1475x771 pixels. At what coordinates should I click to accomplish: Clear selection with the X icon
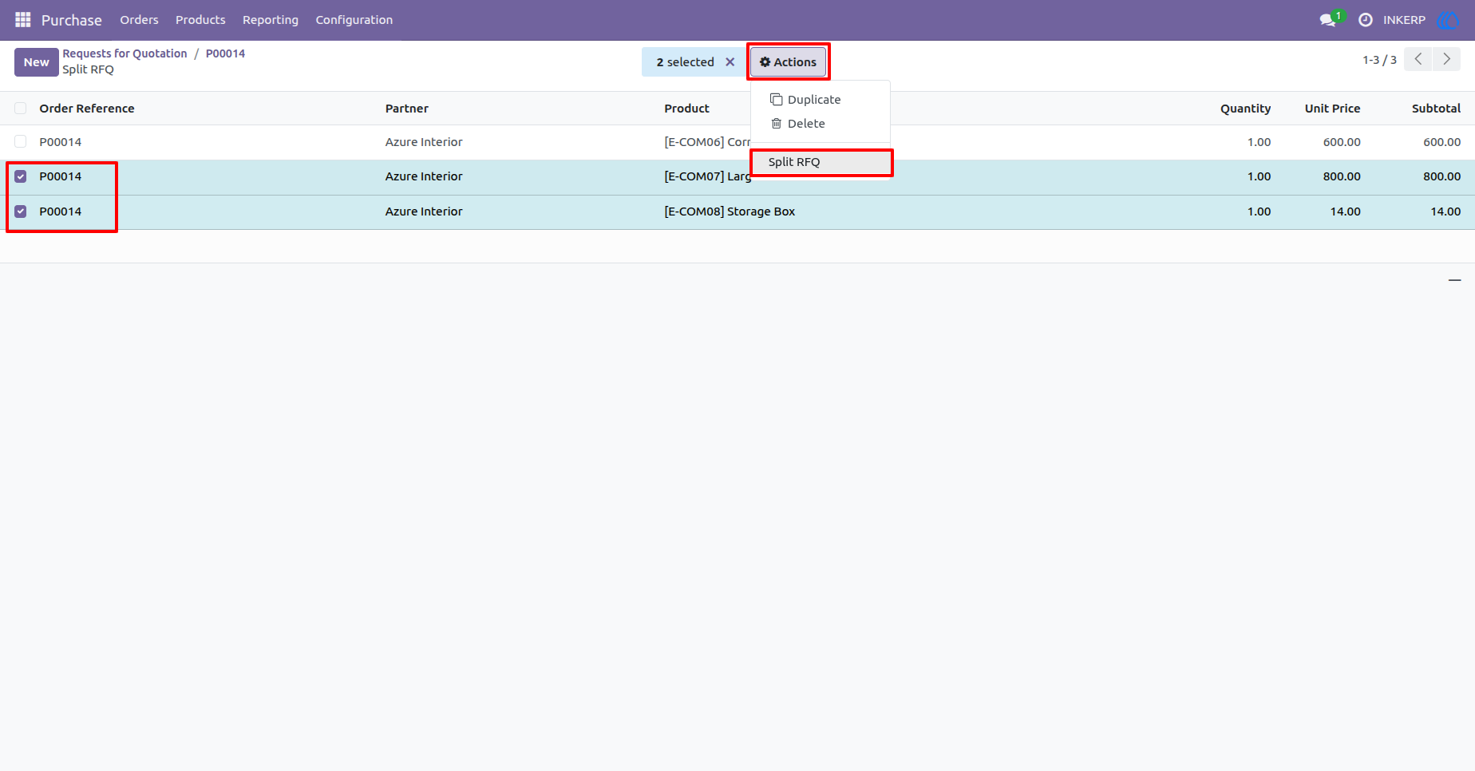click(x=730, y=62)
